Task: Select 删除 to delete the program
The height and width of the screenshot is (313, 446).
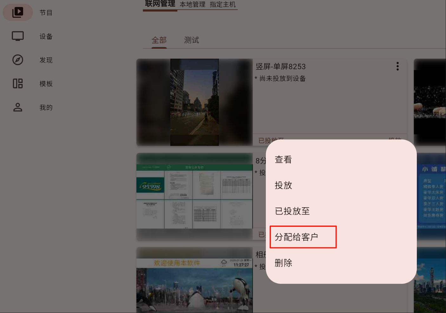Action: [x=283, y=263]
